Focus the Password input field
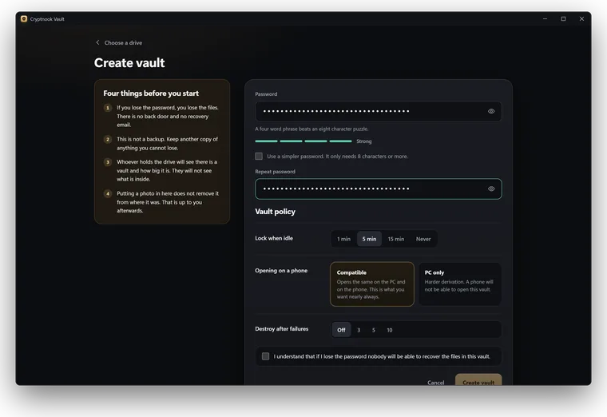 [379, 112]
